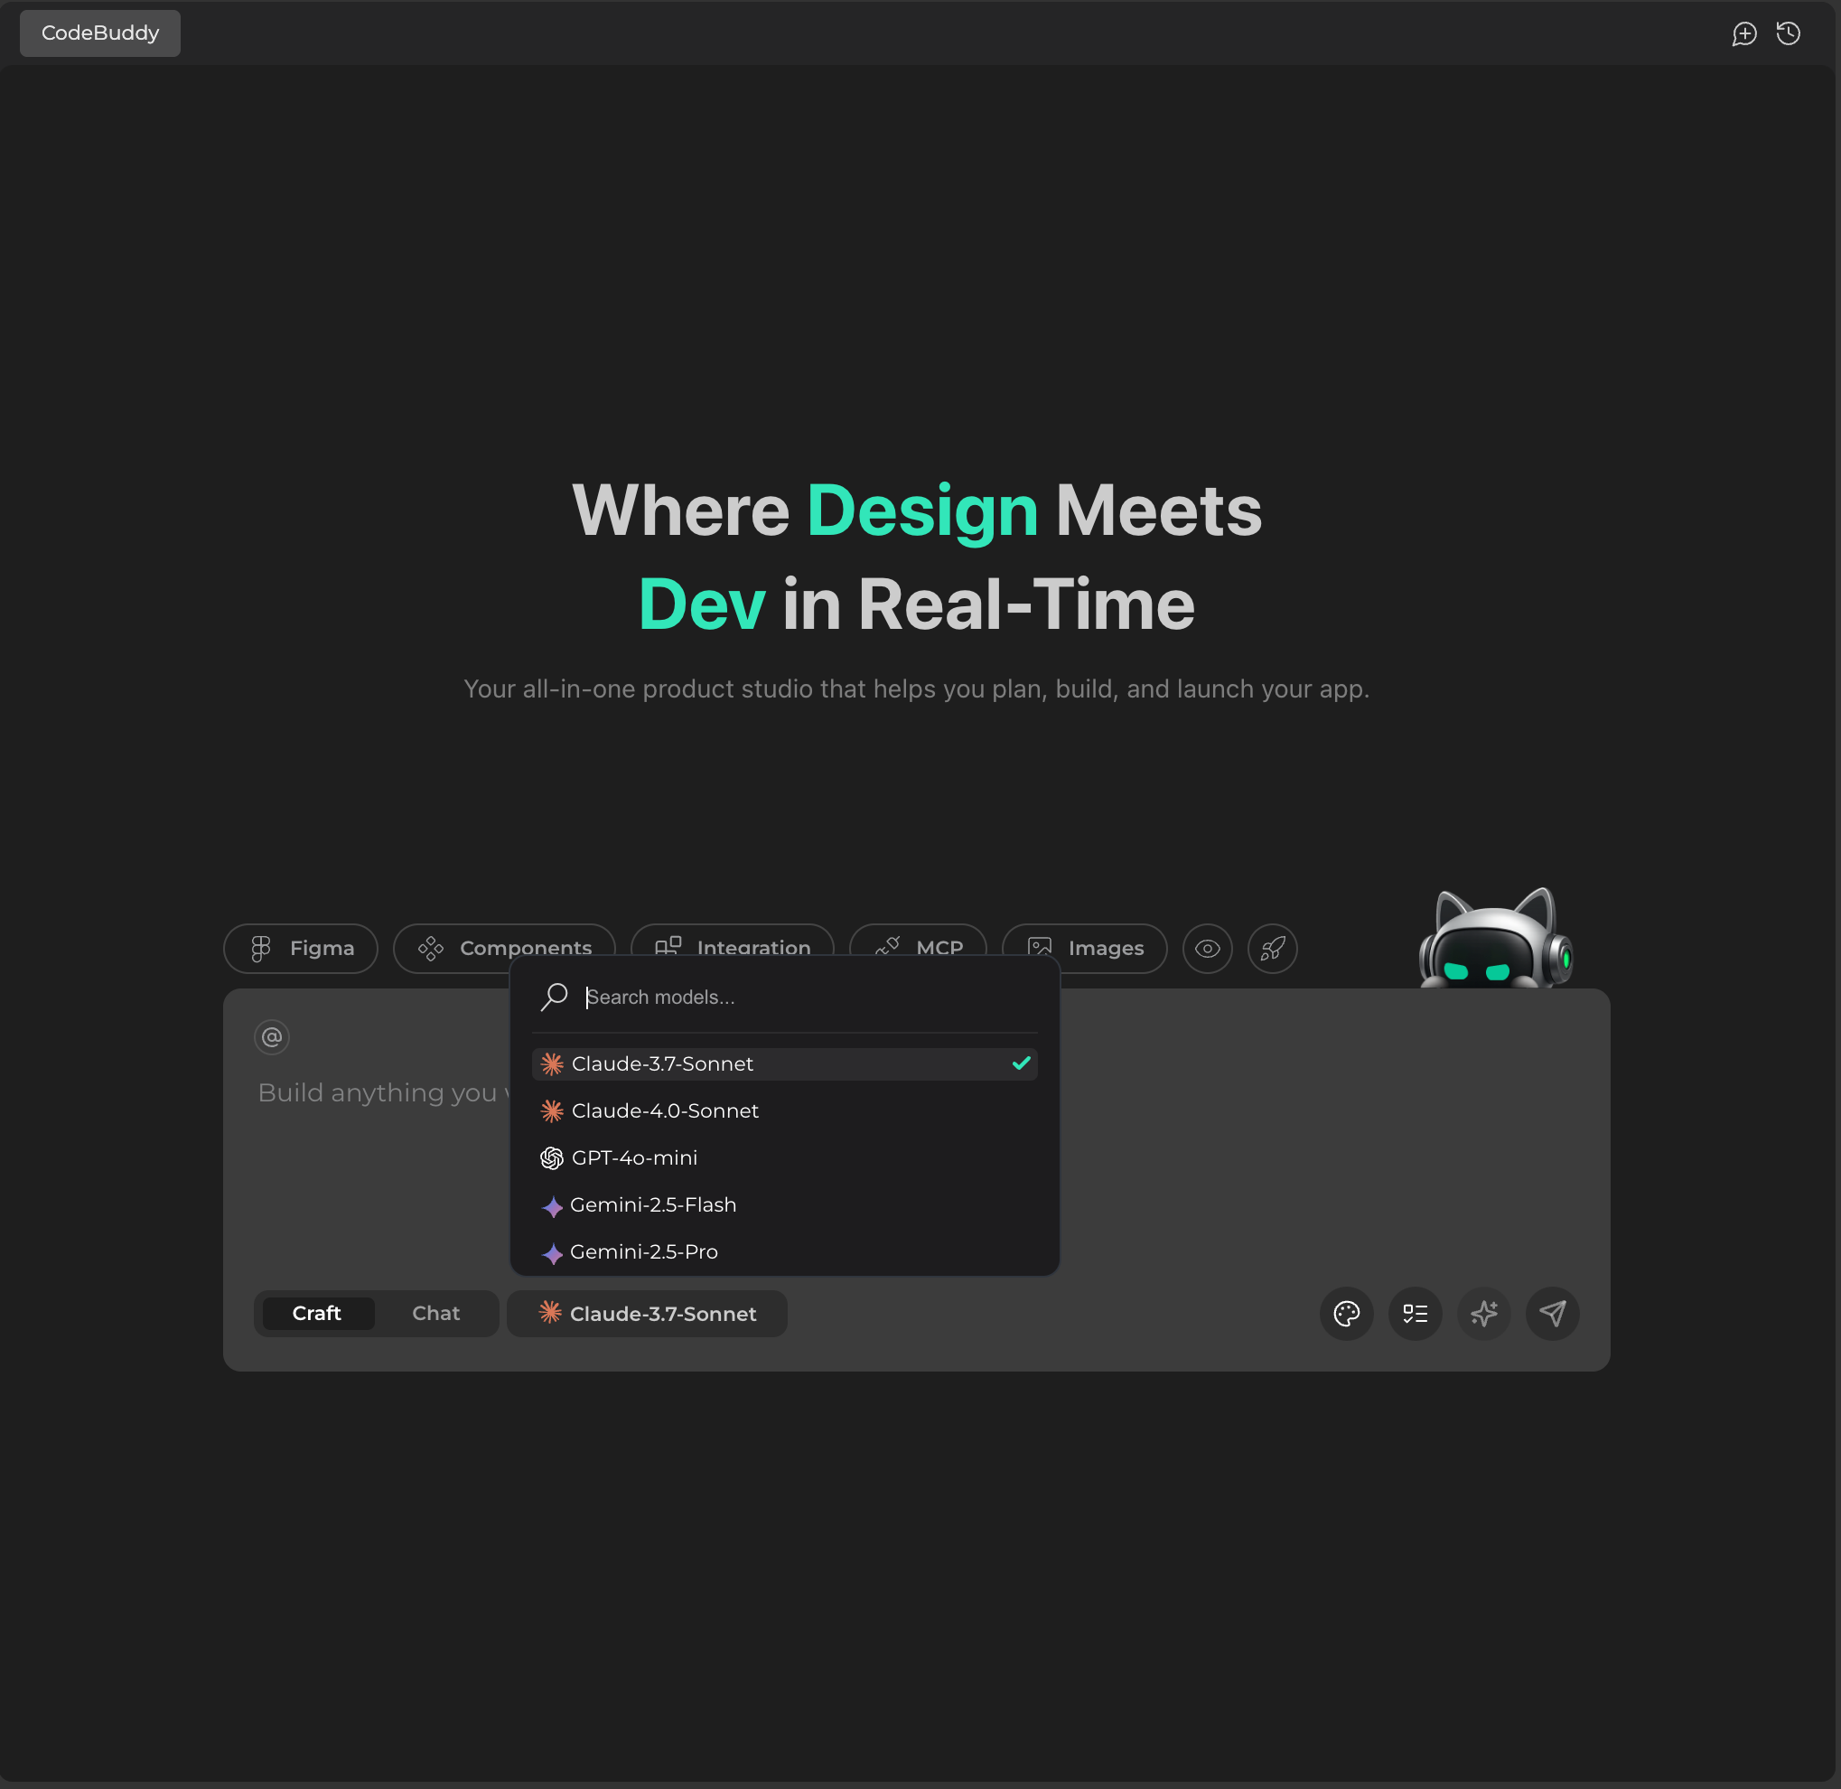Select Claude-3.7-Sonnet in the model list
This screenshot has width=1841, height=1789.
click(784, 1063)
